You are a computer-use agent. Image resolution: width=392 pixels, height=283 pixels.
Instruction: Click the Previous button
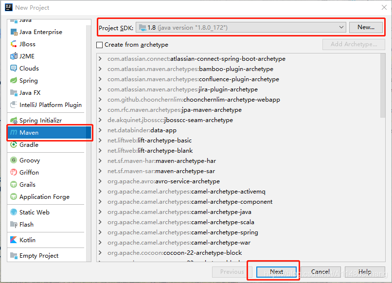coord(232,272)
